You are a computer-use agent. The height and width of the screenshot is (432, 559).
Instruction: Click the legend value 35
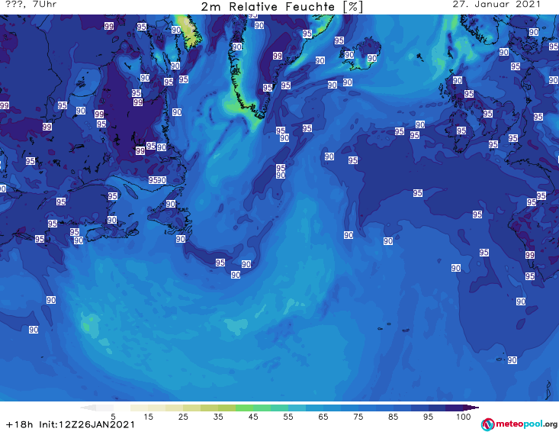point(218,416)
